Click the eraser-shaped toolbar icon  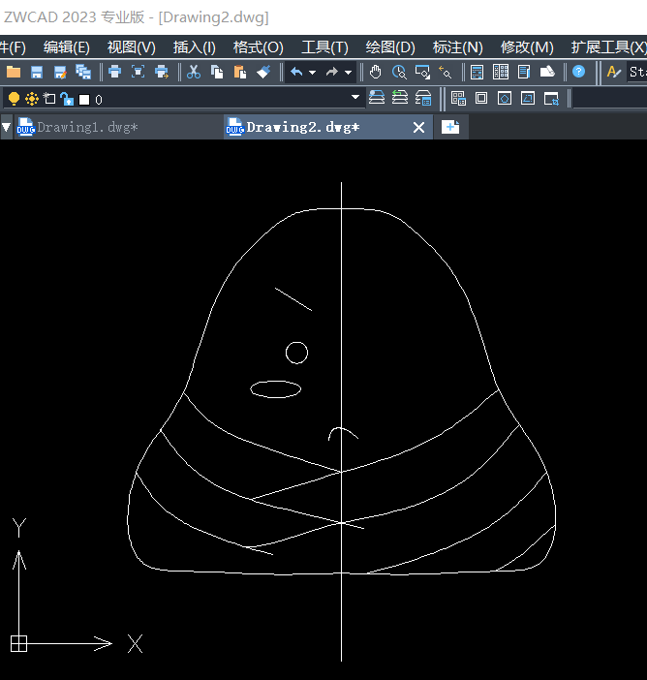tap(547, 72)
